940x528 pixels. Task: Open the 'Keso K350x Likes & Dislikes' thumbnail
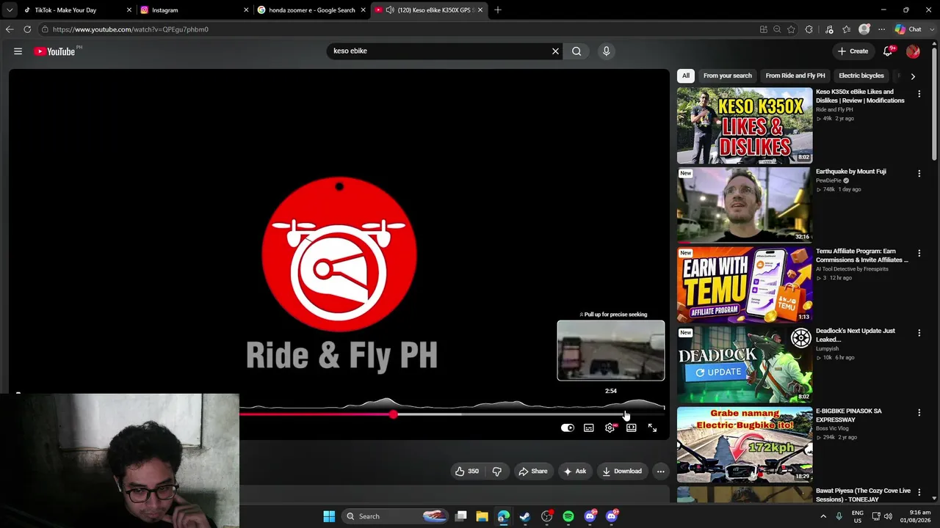[745, 125]
